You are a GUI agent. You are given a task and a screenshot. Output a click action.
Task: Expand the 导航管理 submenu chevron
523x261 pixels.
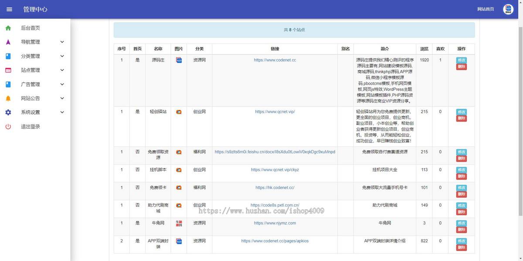click(x=62, y=42)
